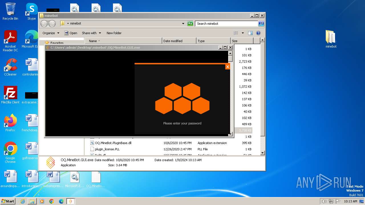Click the forward button in Explorer
Image resolution: width=365 pixels, height=205 pixels.
pyautogui.click(x=52, y=24)
